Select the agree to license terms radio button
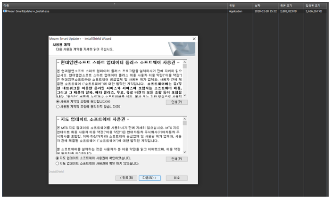This screenshot has height=199, width=332. pos(58,101)
